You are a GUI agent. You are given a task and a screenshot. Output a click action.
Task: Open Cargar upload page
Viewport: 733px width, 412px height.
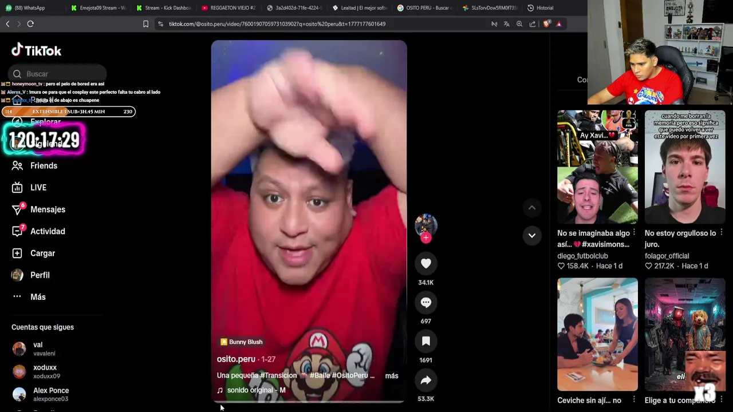click(42, 253)
